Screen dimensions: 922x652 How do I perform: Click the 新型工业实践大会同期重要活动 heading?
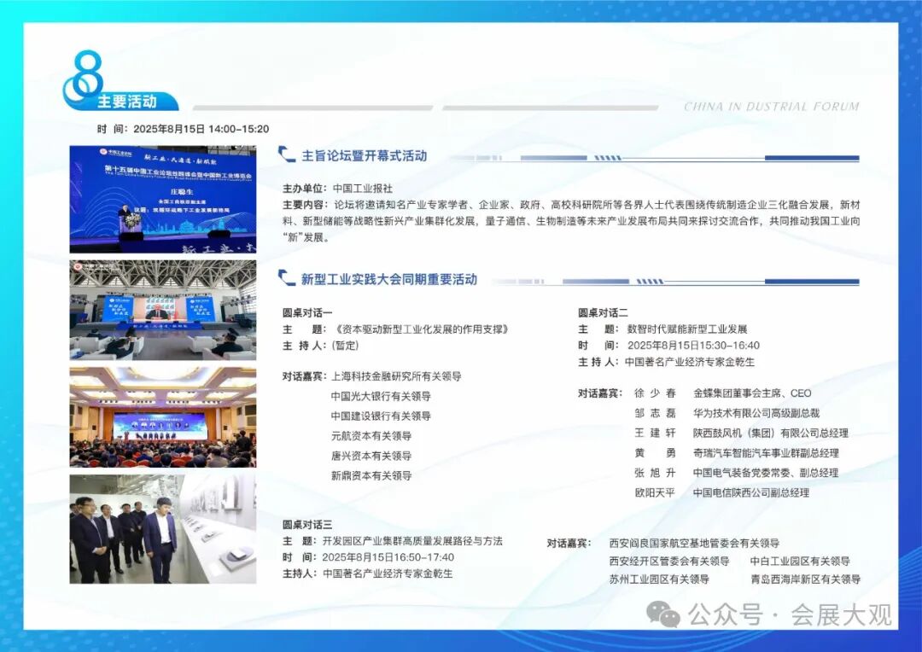[x=388, y=279]
